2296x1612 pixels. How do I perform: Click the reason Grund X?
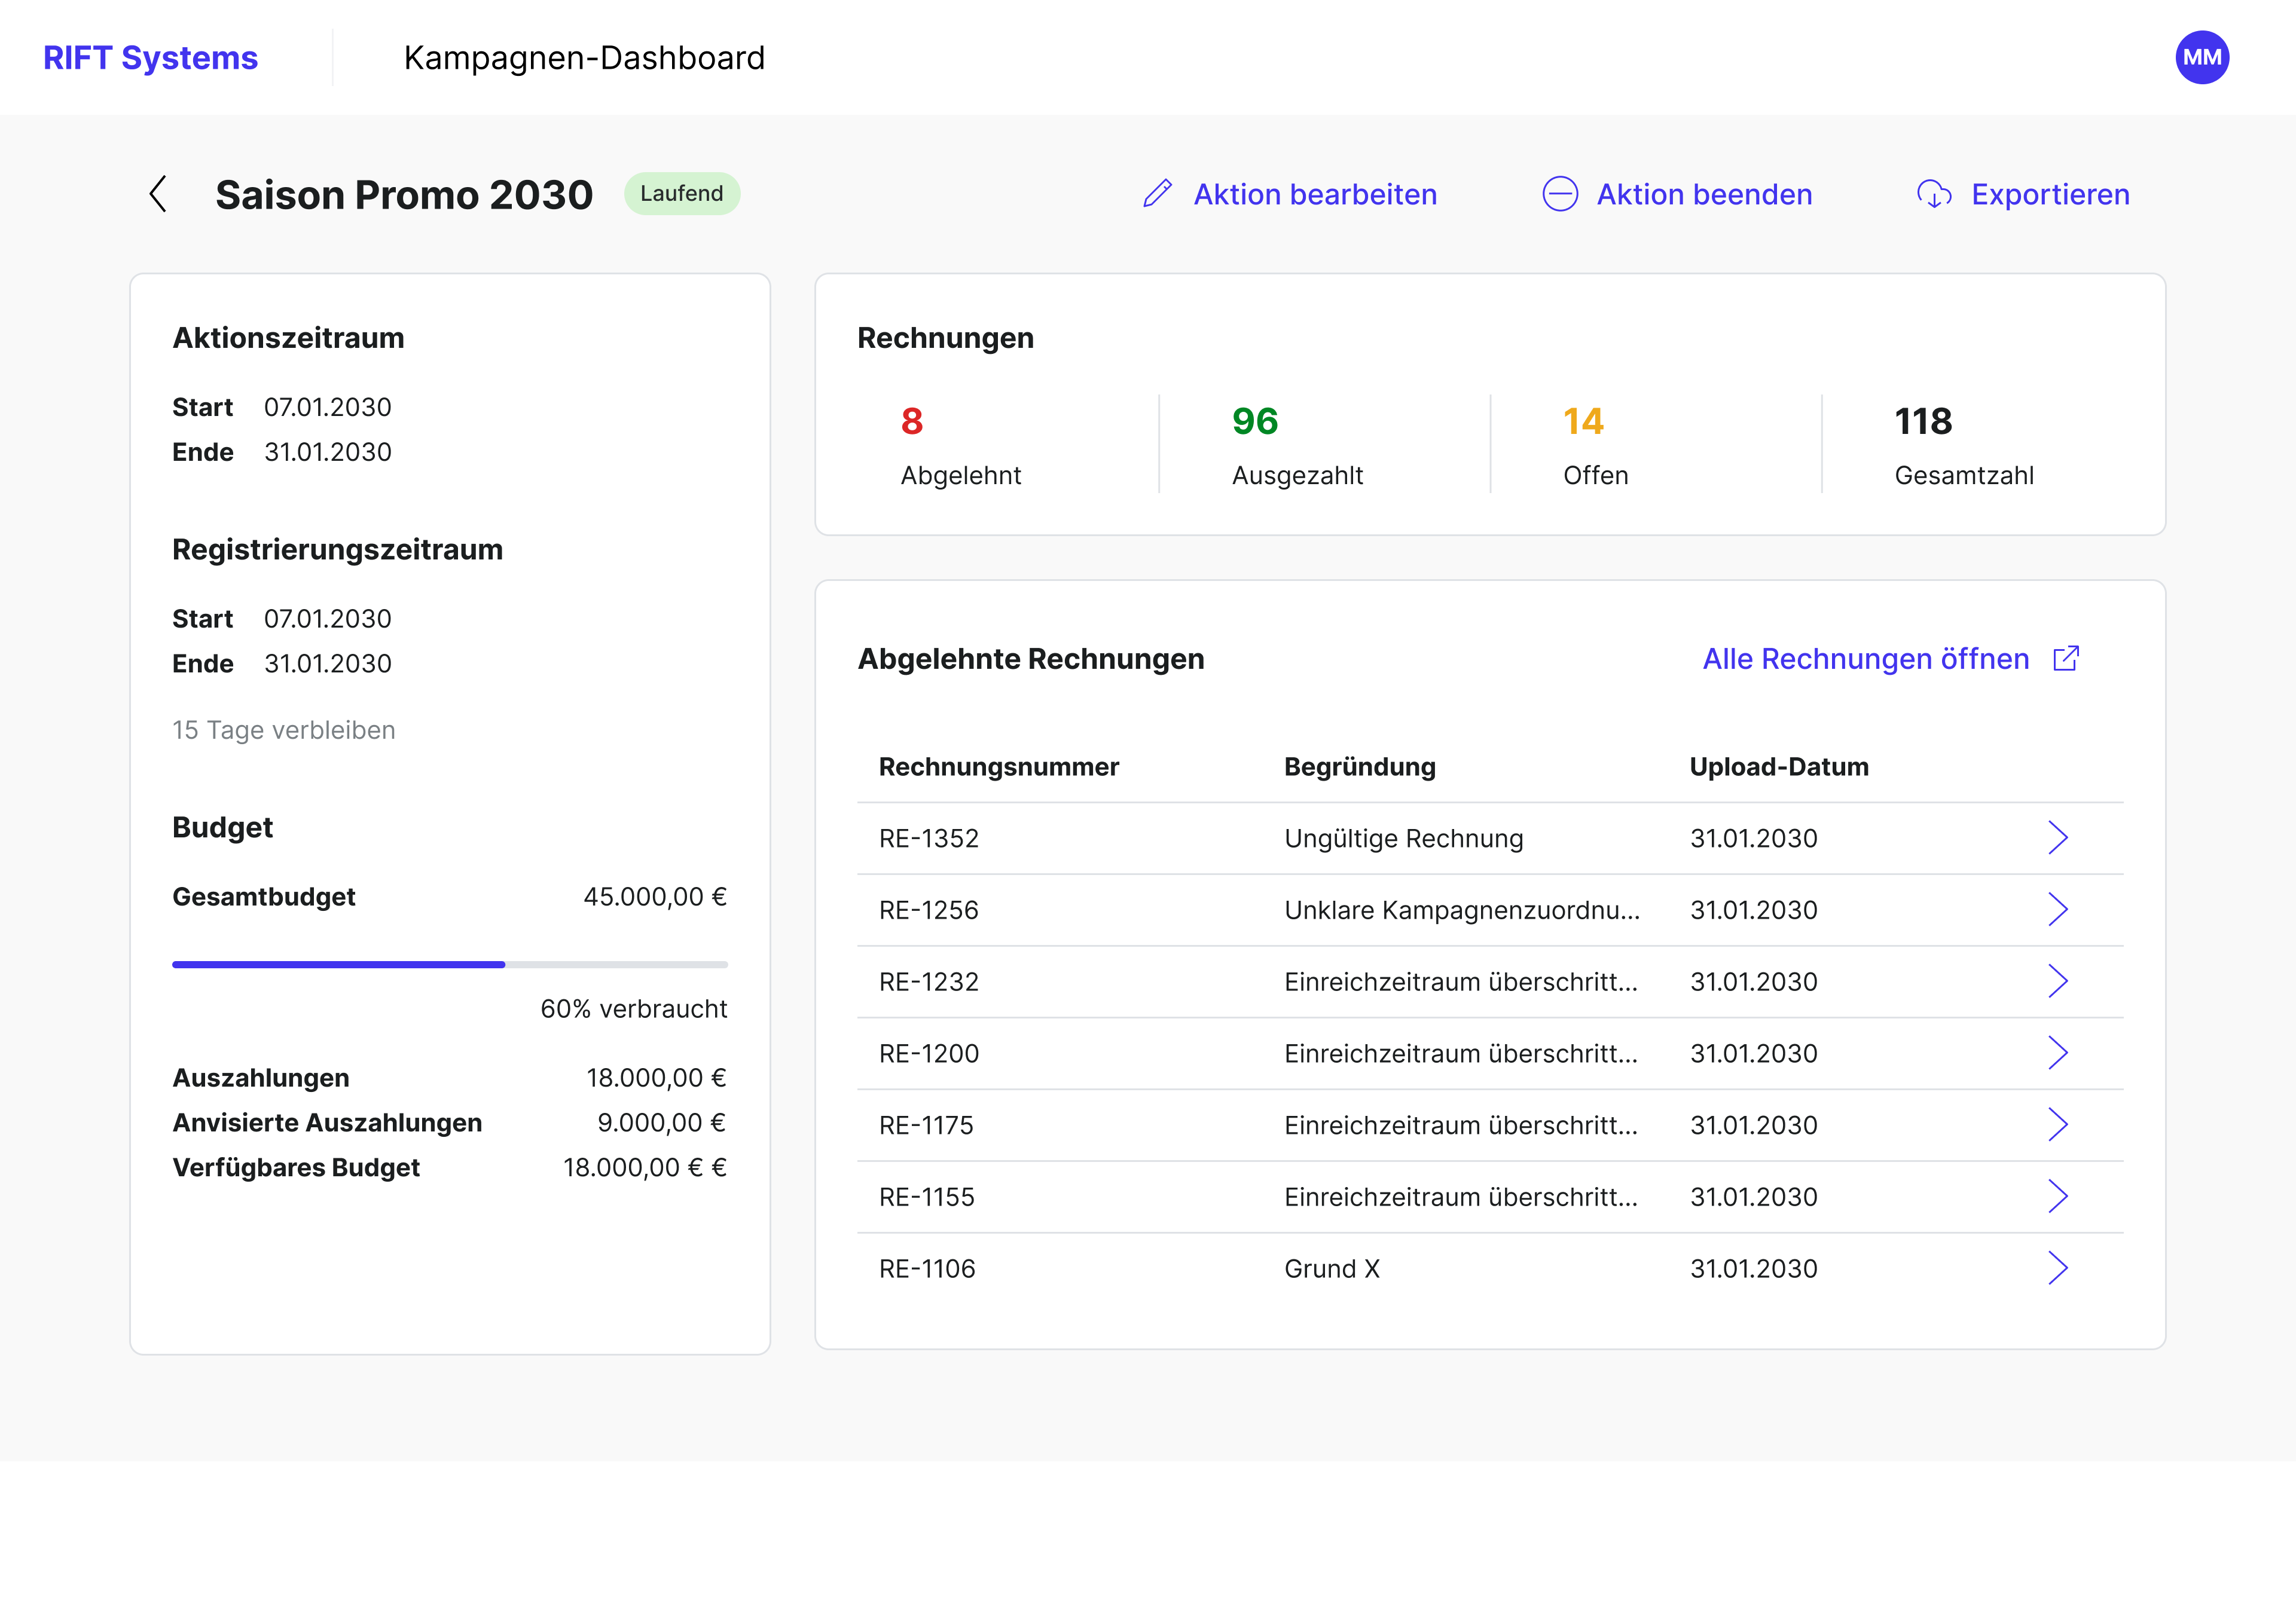(x=1331, y=1269)
